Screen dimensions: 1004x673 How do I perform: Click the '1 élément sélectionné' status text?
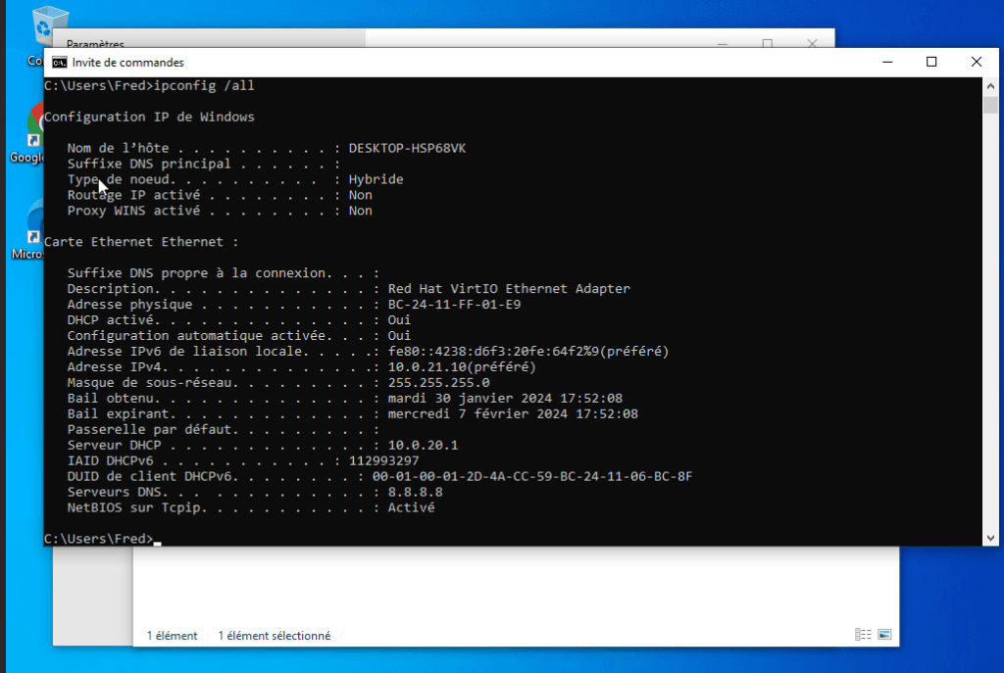(274, 636)
